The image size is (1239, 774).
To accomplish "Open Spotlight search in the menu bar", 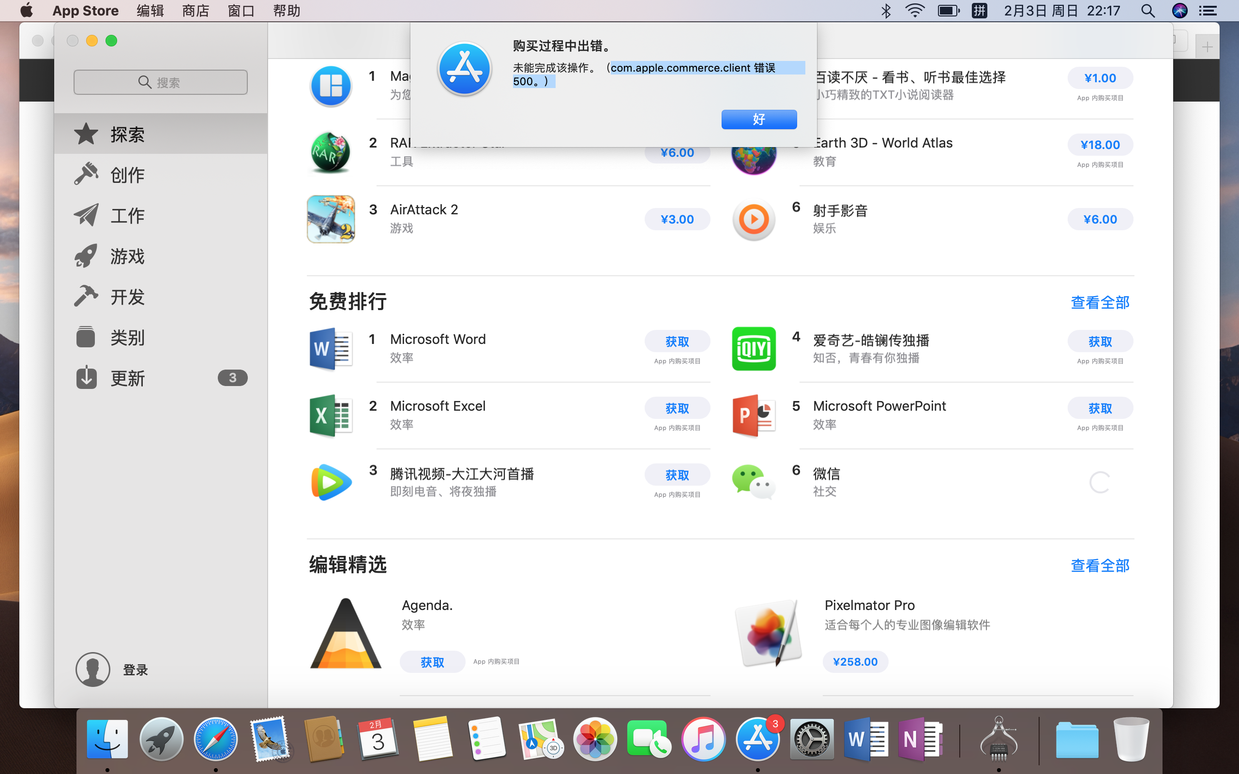I will tap(1148, 11).
